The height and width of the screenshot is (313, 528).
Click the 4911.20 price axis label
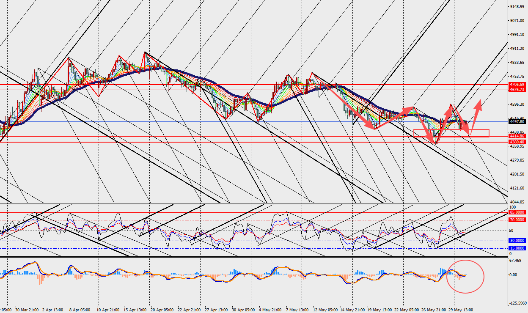[518, 49]
